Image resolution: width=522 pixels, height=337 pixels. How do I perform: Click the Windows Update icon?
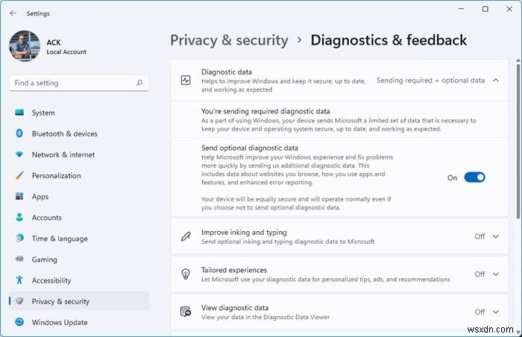[19, 322]
